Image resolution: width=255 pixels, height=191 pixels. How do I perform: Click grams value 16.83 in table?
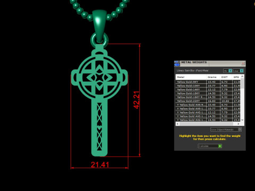click(x=211, y=101)
